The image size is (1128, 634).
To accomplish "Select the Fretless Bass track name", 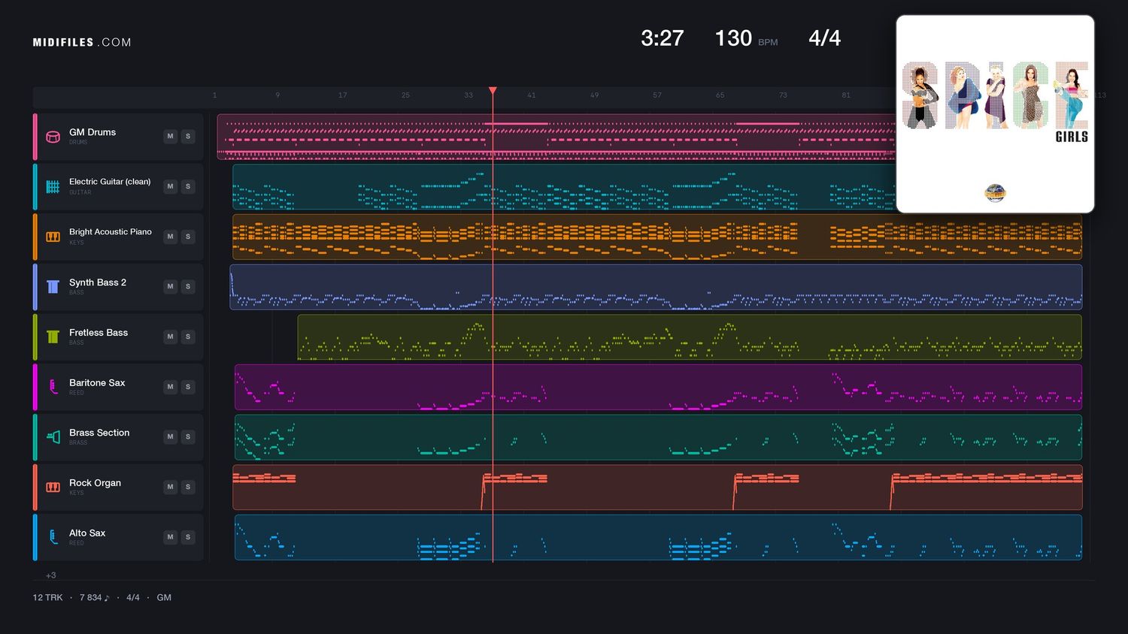I will click(99, 333).
